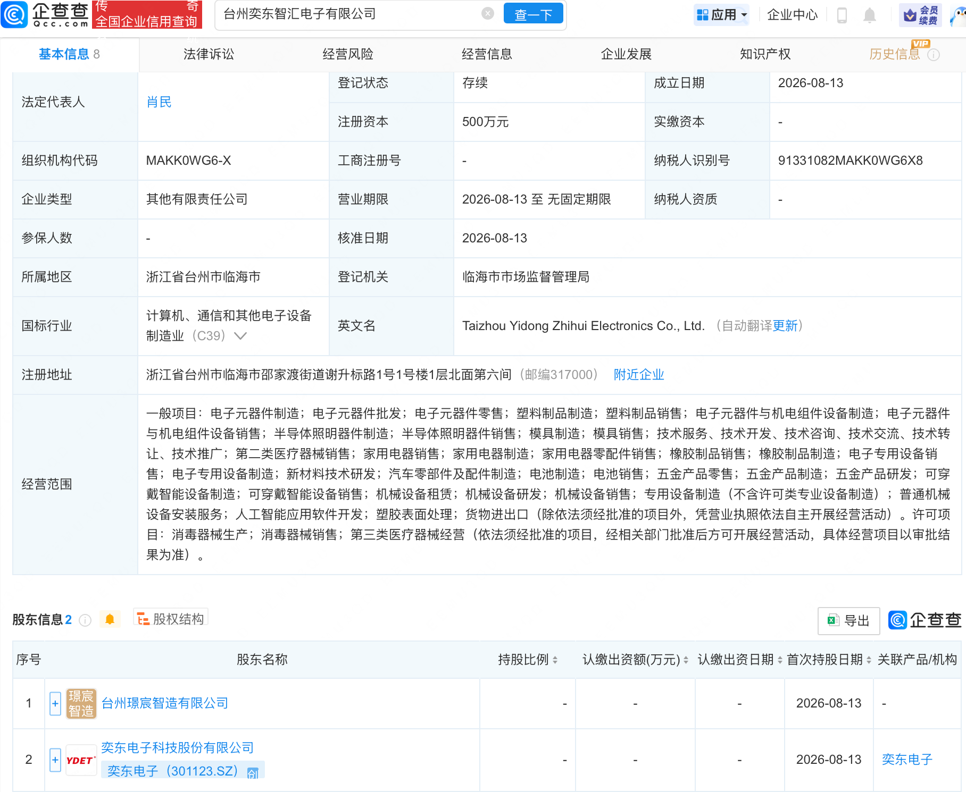Click 浙江省台州市临海市 region value

[203, 277]
